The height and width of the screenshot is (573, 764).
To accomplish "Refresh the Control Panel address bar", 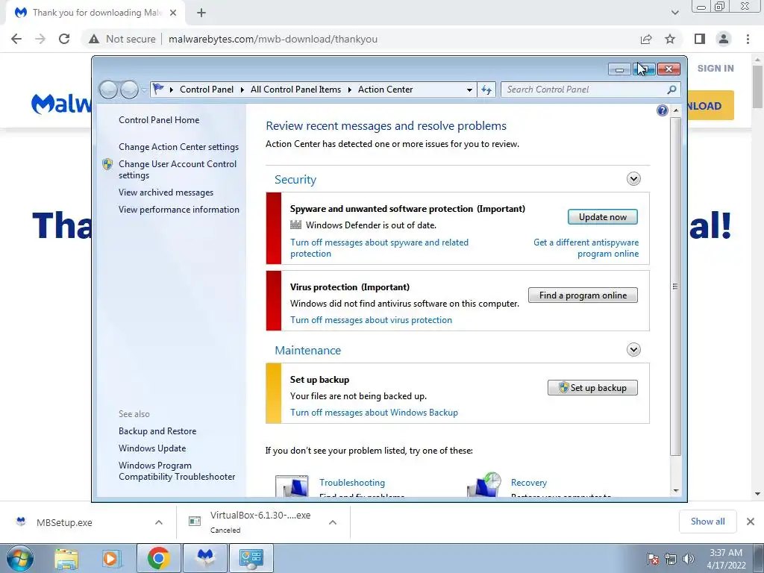I will click(x=486, y=90).
